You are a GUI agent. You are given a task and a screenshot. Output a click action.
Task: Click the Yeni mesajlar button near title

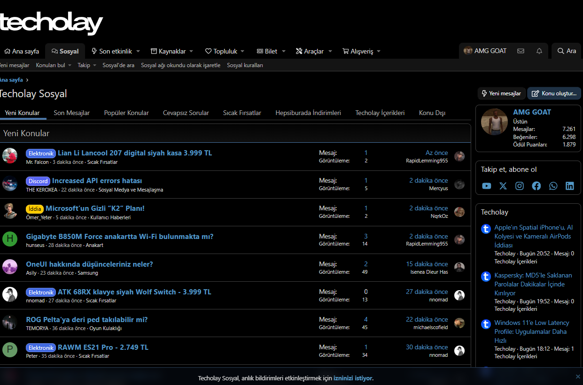coord(501,93)
